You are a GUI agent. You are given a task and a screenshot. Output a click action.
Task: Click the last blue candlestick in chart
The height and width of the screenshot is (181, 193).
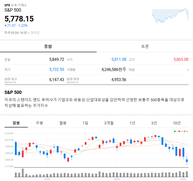tap(187, 161)
